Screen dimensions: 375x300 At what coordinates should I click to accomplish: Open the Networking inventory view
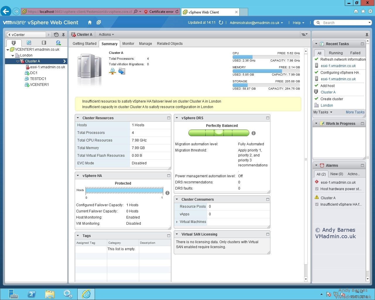58,43
